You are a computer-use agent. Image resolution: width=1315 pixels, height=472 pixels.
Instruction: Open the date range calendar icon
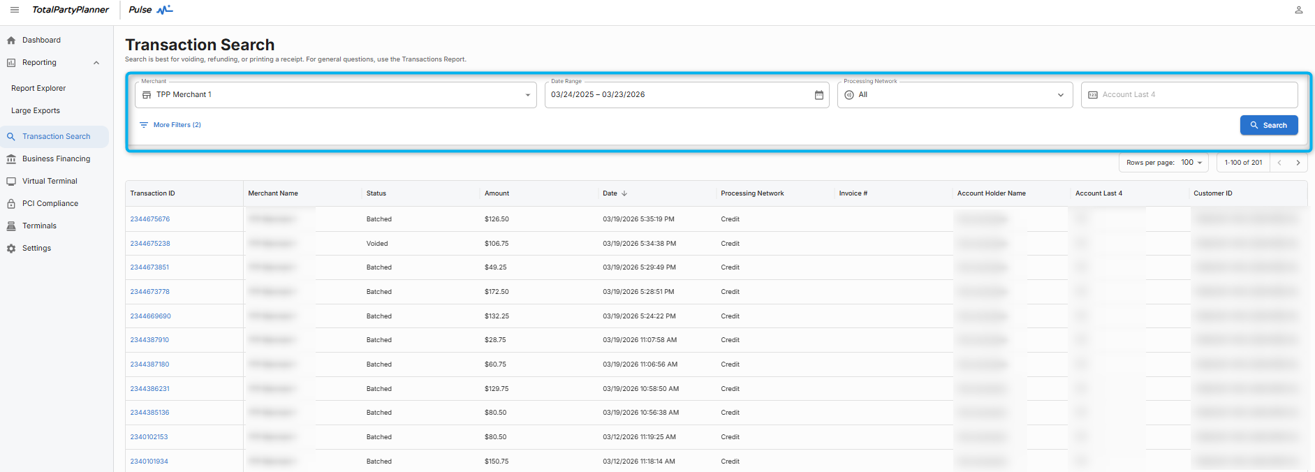pos(818,95)
